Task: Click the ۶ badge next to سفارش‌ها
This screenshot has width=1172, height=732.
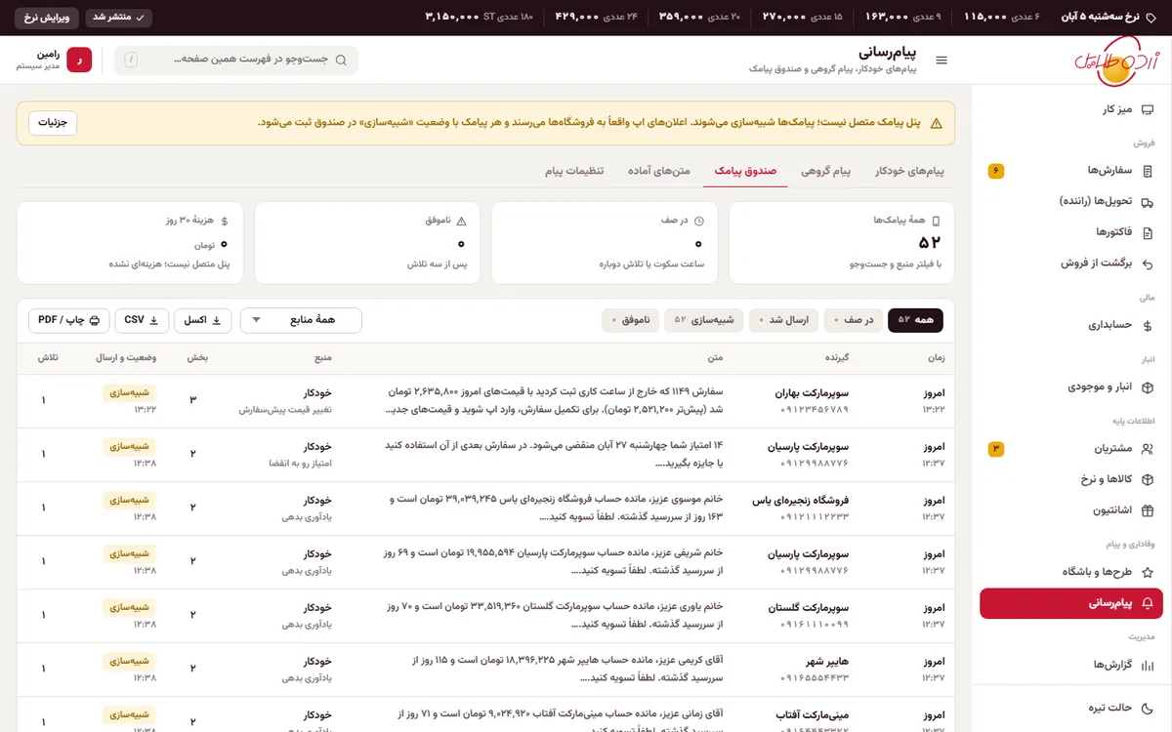Action: 996,171
